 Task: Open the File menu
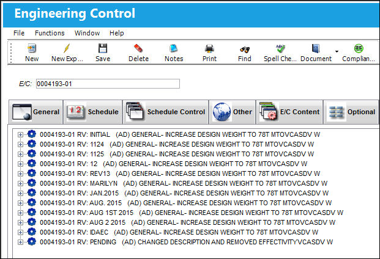(19, 33)
